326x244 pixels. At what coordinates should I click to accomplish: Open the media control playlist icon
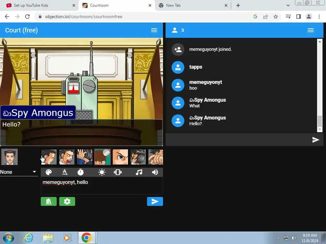288,17
